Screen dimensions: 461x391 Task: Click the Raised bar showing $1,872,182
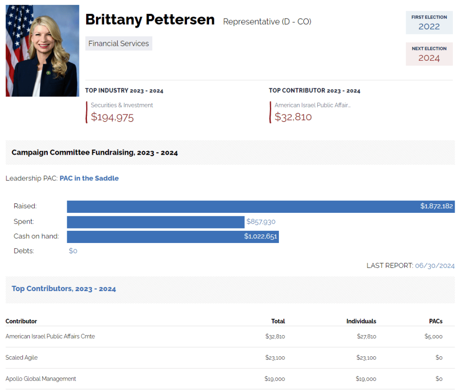pyautogui.click(x=260, y=207)
